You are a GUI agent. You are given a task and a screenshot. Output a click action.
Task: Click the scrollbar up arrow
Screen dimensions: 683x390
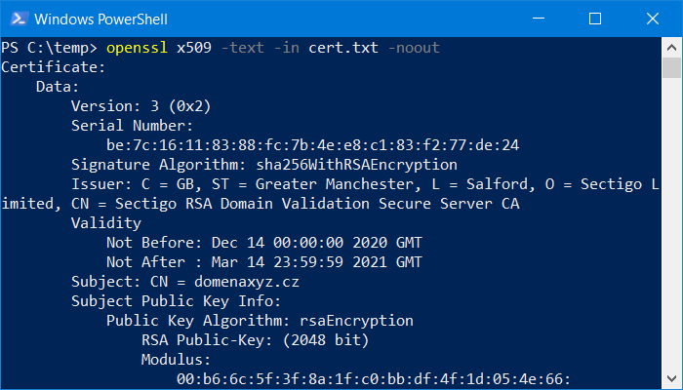(671, 47)
